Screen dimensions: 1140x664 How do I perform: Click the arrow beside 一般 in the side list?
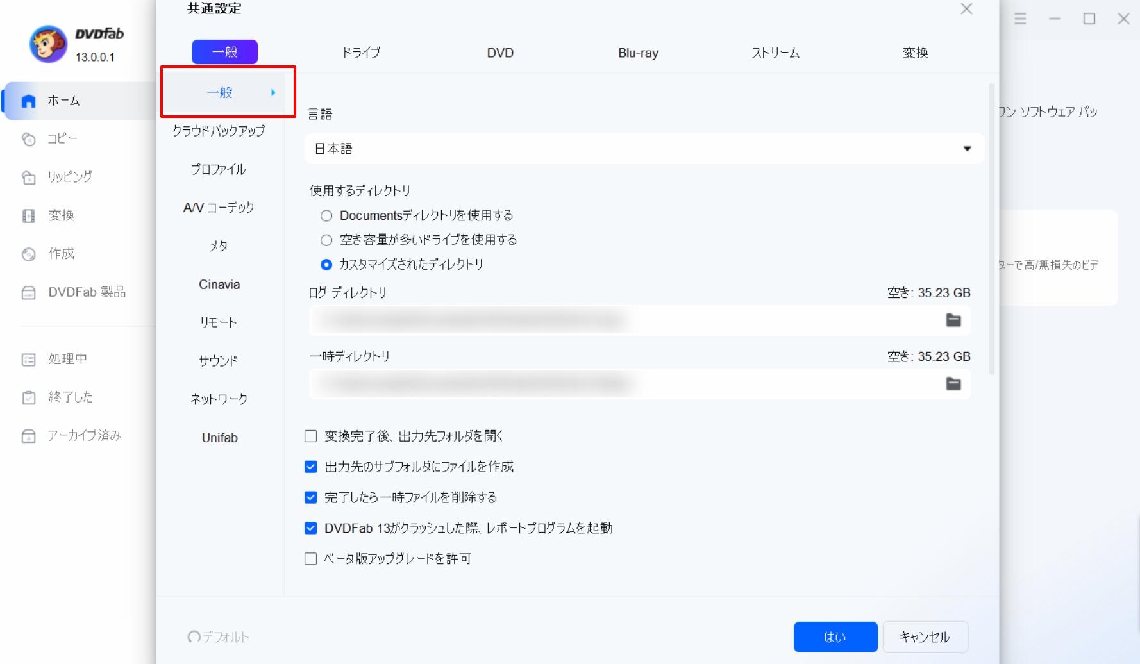point(273,93)
